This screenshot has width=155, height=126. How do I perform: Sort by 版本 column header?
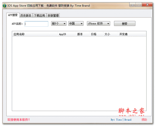[83, 34]
